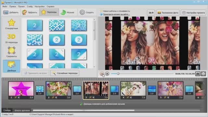Image resolution: width=208 pixels, height=117 pixels.
Task: Click sound icon on slide 4
Action: tap(131, 97)
